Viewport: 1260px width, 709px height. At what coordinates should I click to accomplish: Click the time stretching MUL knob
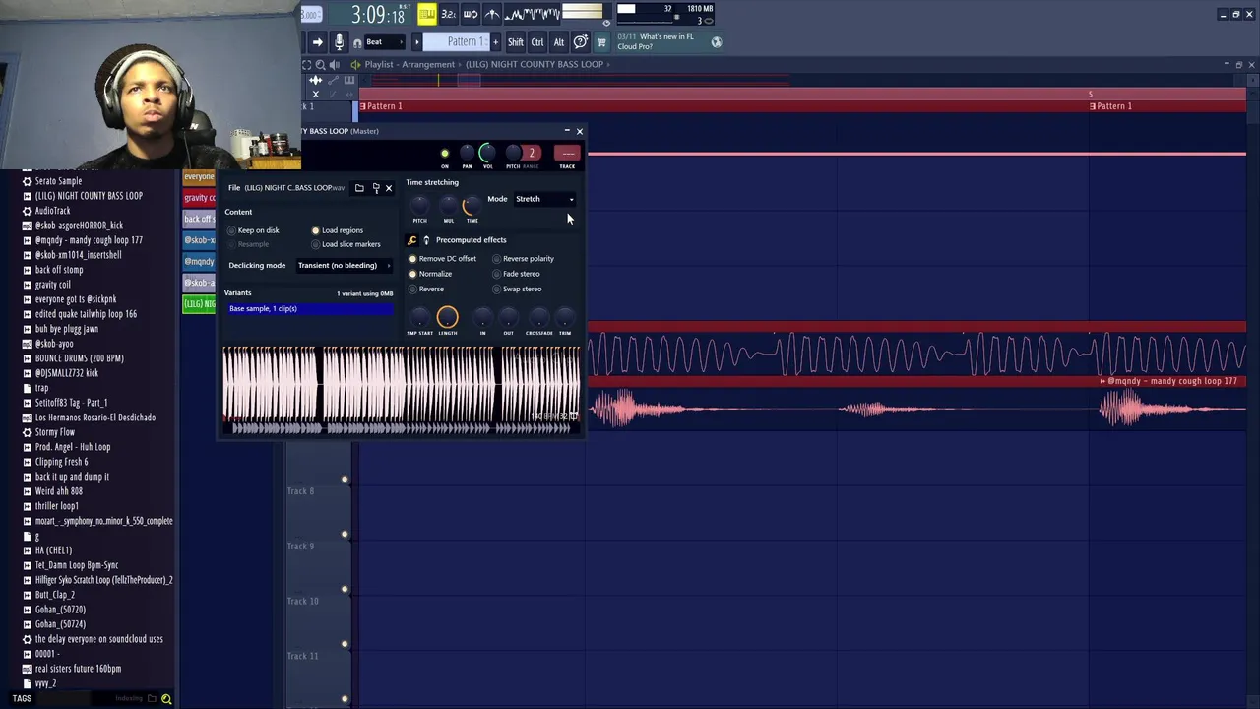[449, 205]
